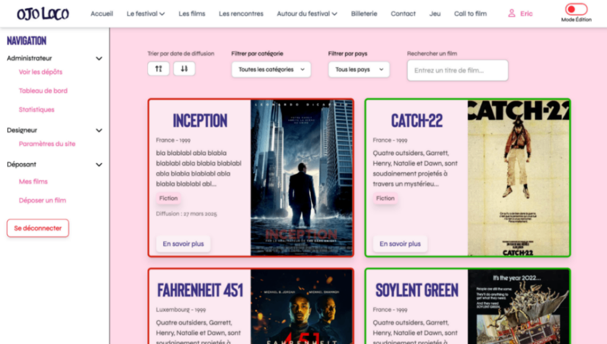
Task: Click the Catch-22 movie poster
Action: (x=518, y=178)
